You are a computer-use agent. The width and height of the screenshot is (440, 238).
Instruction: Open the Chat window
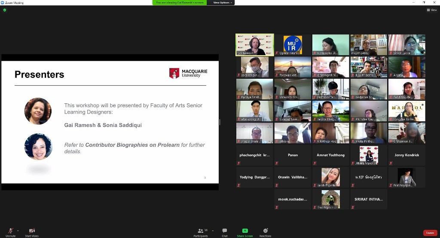point(224,232)
